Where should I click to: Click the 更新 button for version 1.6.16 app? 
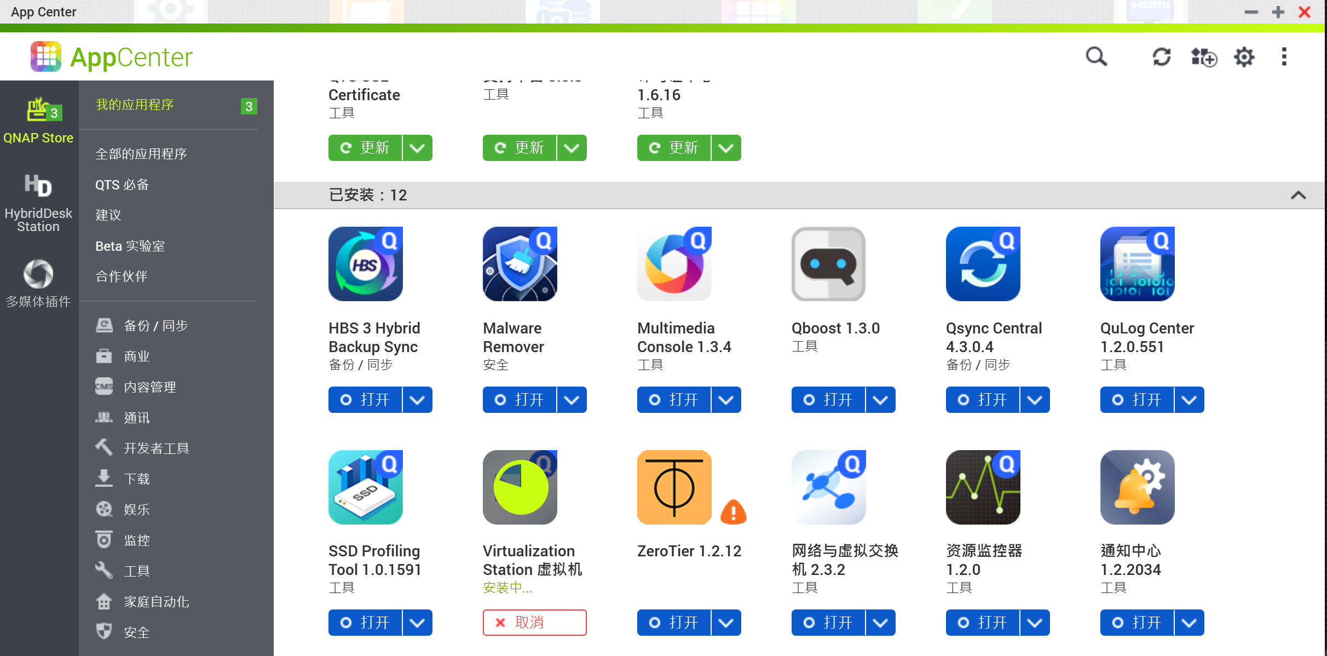click(x=674, y=148)
